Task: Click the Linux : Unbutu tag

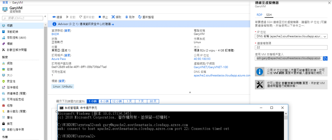Action: point(63,86)
